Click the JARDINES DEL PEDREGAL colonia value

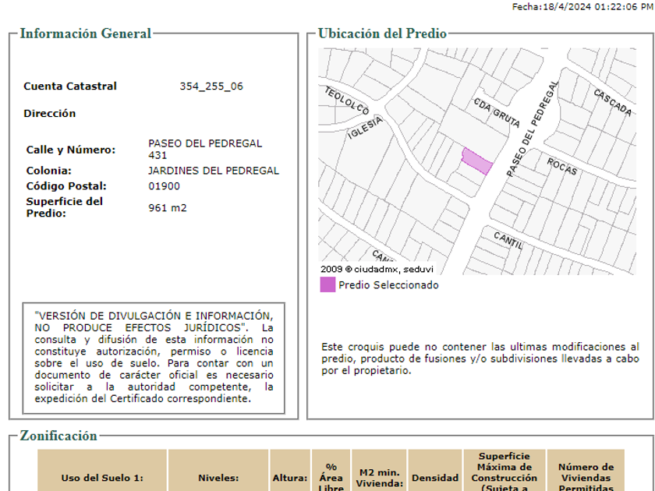(x=214, y=171)
